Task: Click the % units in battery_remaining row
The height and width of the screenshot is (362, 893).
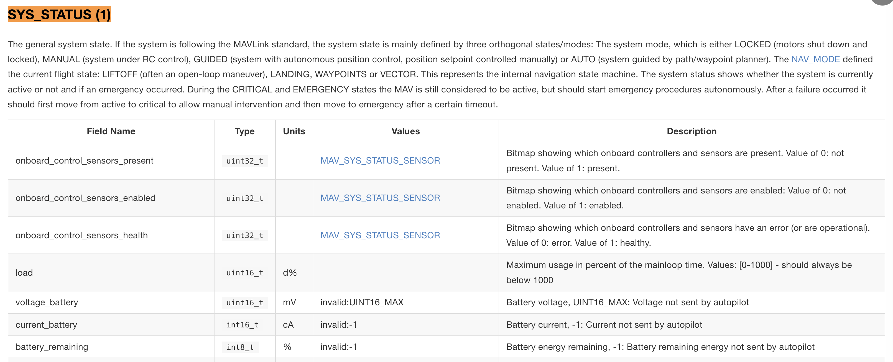Action: point(287,347)
